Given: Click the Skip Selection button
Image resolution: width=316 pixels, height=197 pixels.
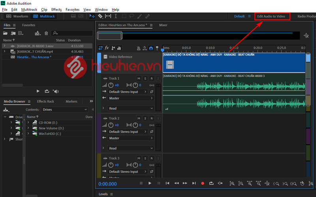Looking at the screenshot, I should [220, 183].
